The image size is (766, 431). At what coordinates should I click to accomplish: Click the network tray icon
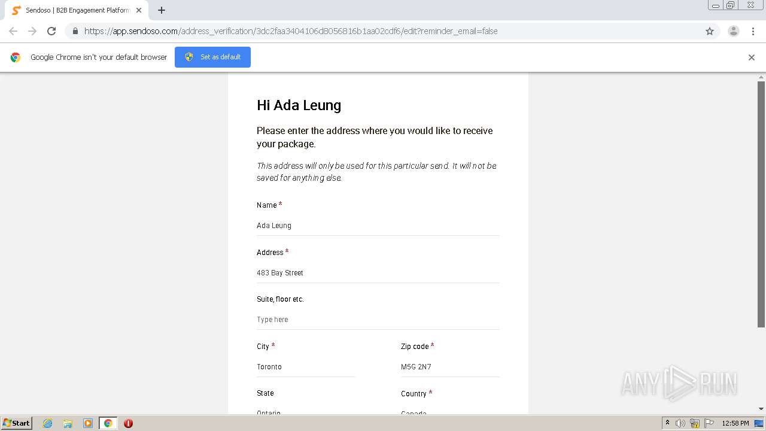pyautogui.click(x=695, y=423)
